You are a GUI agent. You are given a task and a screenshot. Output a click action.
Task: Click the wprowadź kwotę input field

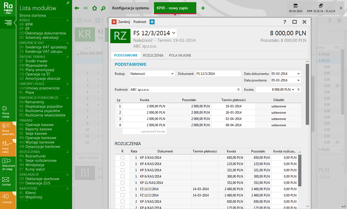click(x=144, y=131)
